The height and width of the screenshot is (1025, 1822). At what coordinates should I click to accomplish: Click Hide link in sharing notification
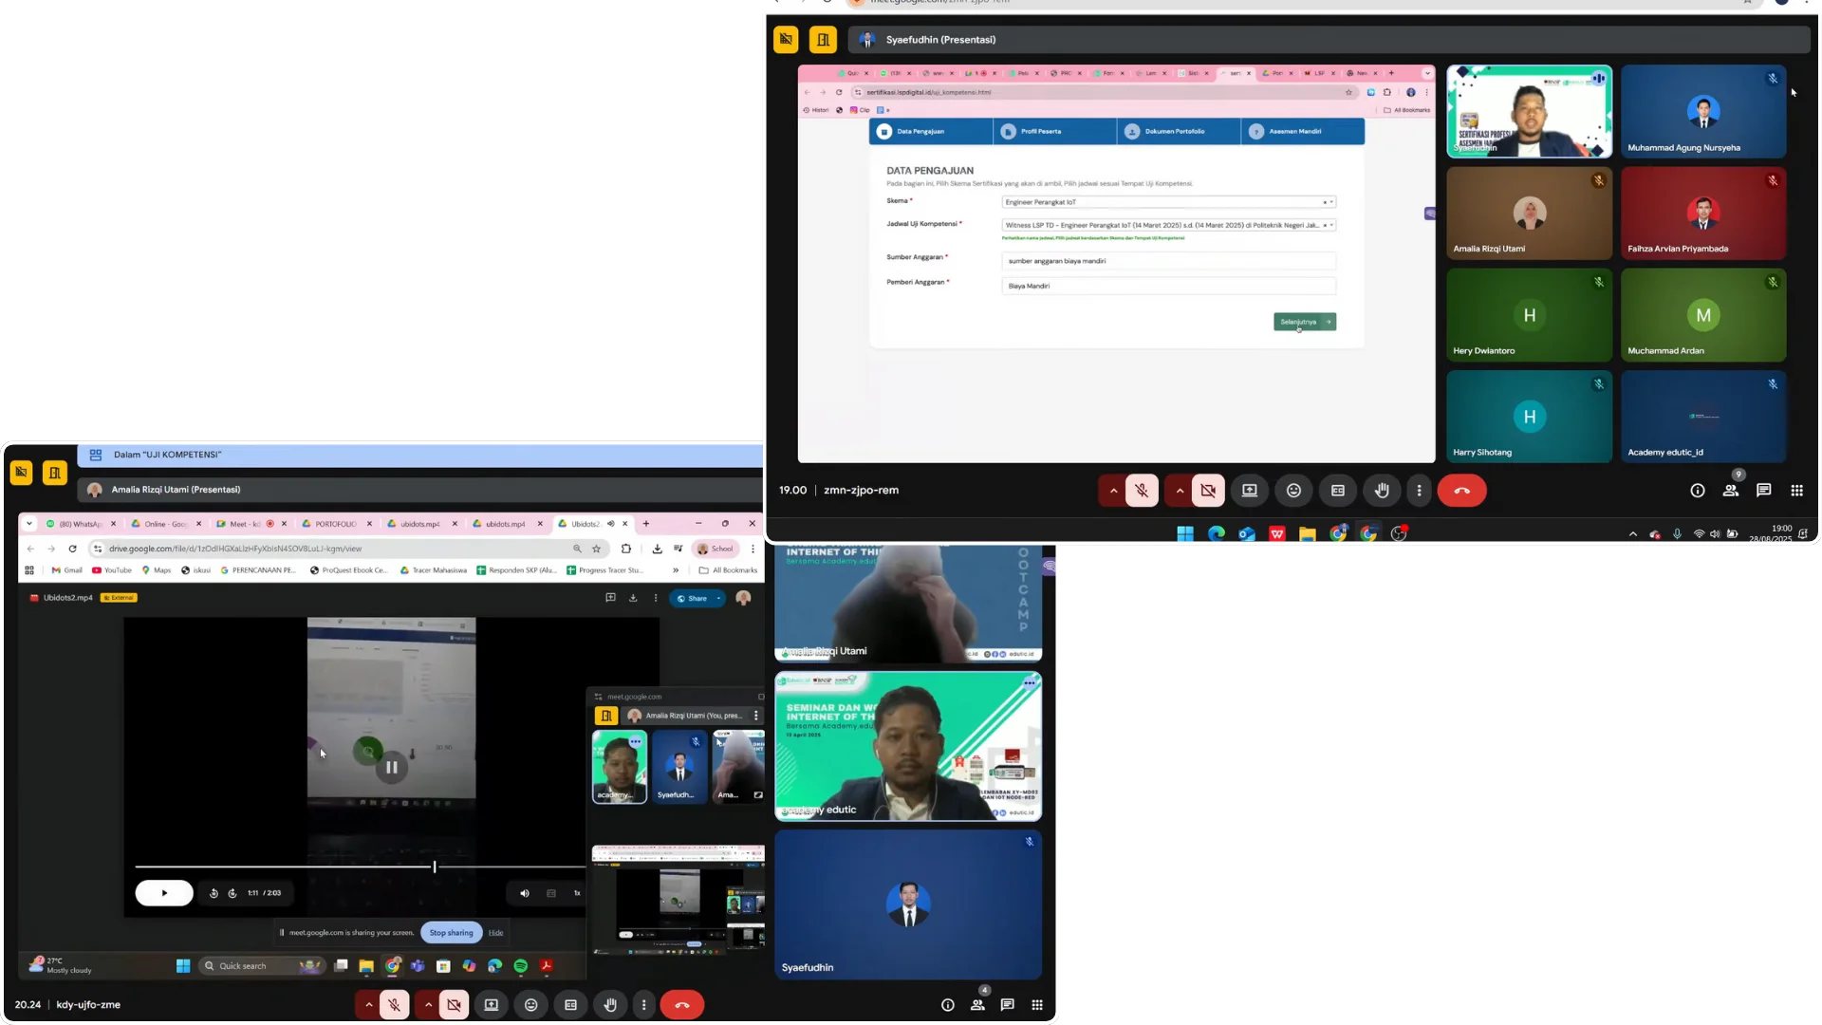pos(496,933)
